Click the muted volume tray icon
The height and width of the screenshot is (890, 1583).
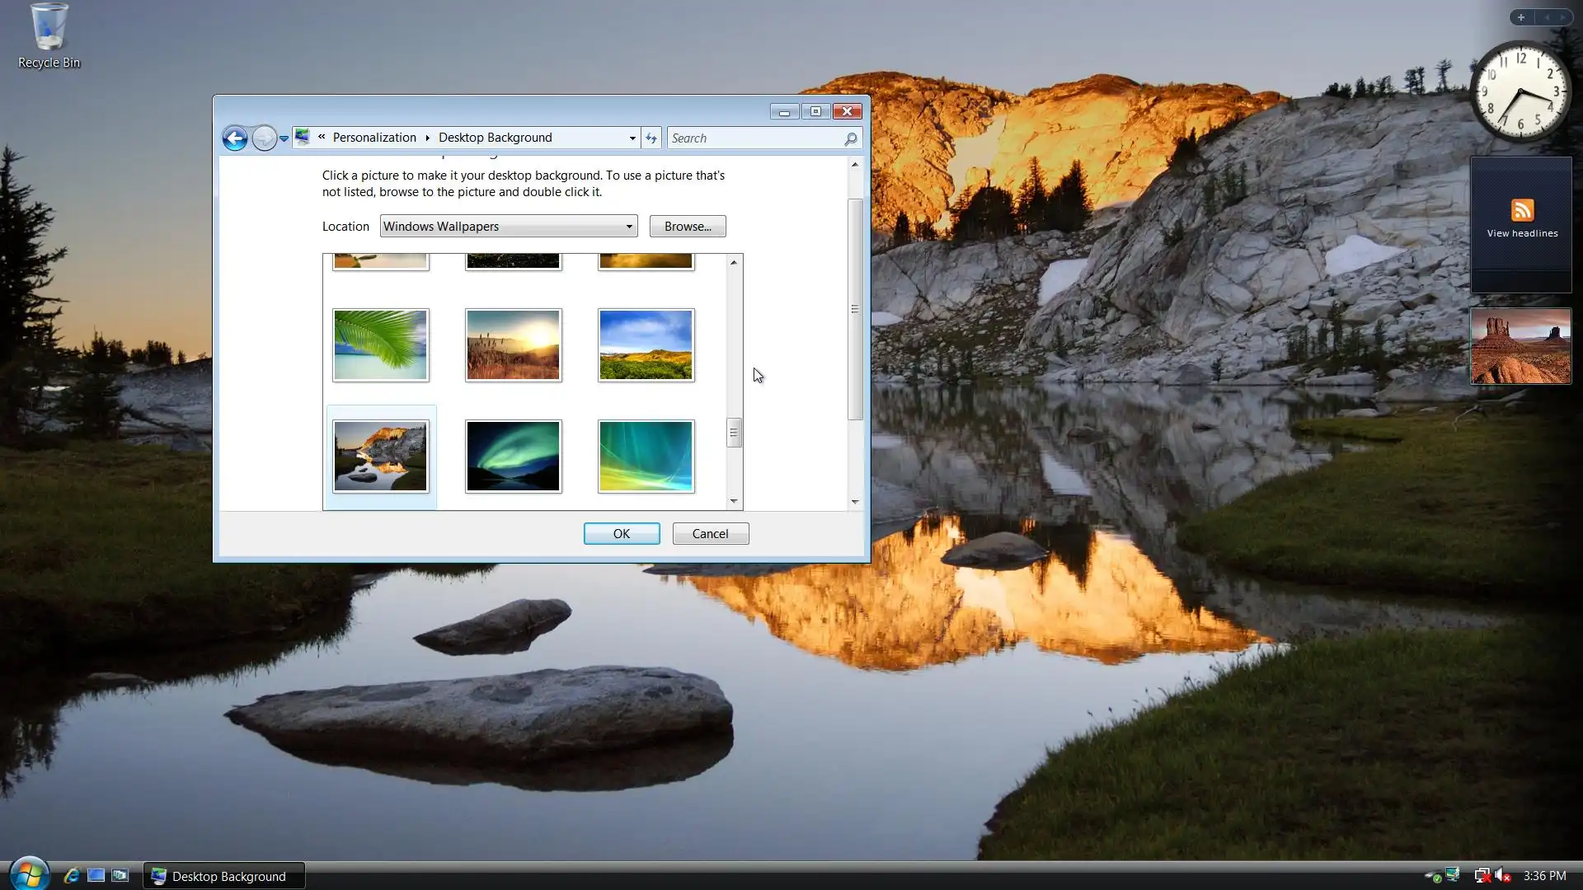tap(1503, 876)
